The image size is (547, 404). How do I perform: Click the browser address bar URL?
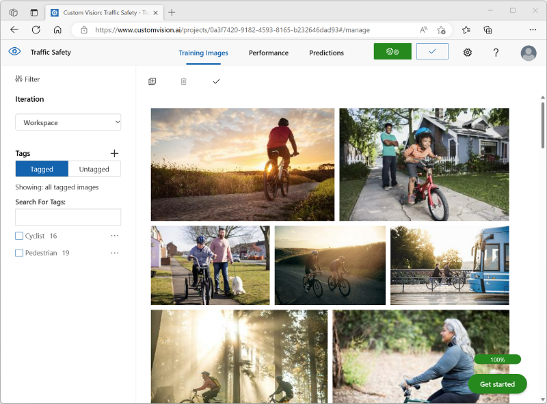pyautogui.click(x=232, y=30)
